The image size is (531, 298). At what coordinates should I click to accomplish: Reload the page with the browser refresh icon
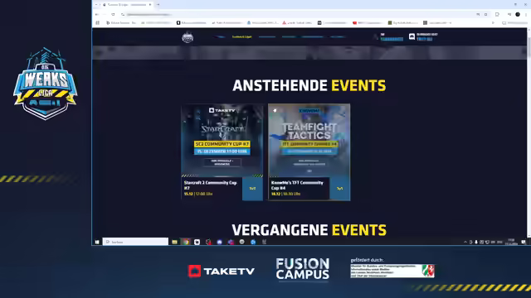(x=113, y=15)
